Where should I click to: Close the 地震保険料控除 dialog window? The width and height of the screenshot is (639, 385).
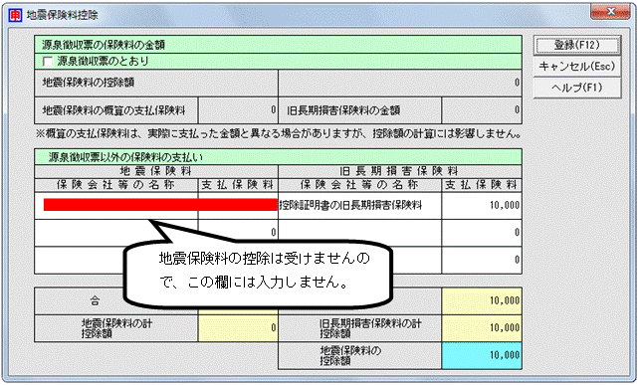tap(610, 12)
